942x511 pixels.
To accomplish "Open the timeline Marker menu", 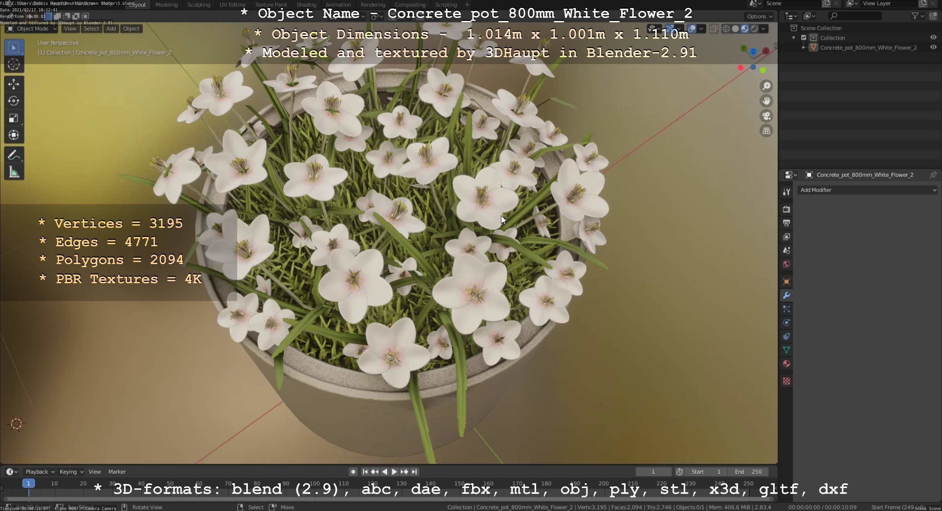I will [x=117, y=472].
